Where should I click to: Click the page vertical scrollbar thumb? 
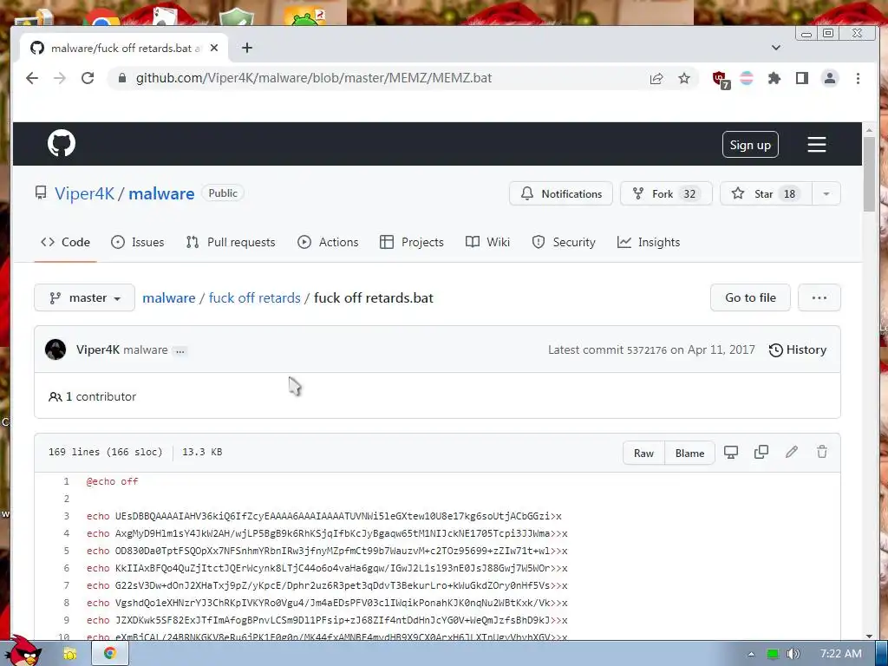(870, 173)
